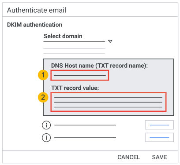
Task: Click the Select domain field
Action: (x=74, y=37)
